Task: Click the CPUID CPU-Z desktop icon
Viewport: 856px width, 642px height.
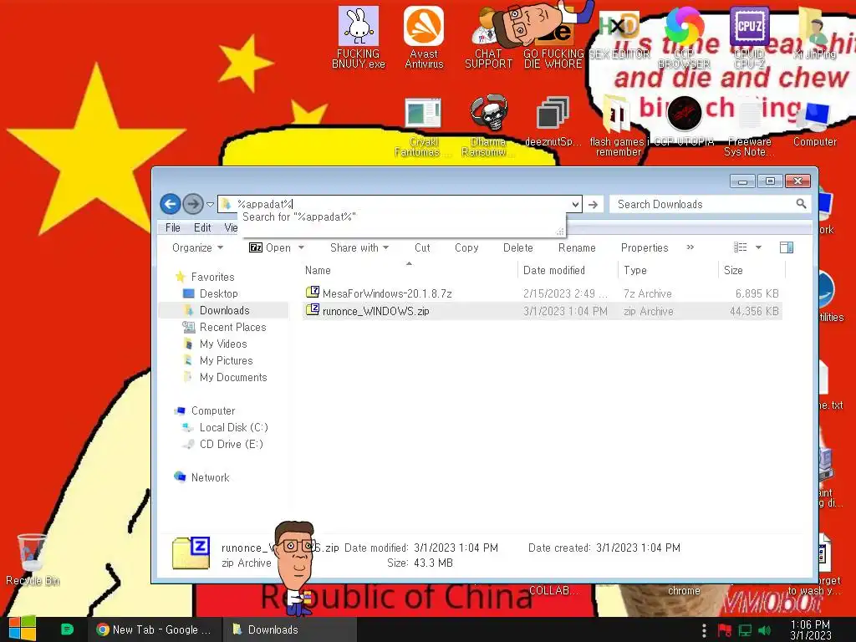Action: [749, 37]
